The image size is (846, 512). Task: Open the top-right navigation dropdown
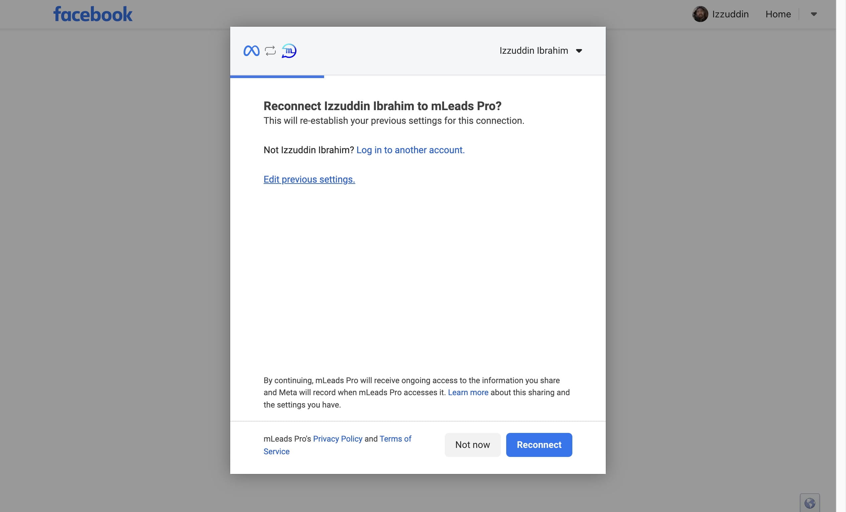(813, 13)
